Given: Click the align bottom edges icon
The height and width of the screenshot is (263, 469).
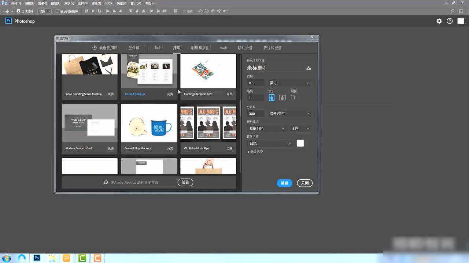Looking at the screenshot, I should click(99, 11).
